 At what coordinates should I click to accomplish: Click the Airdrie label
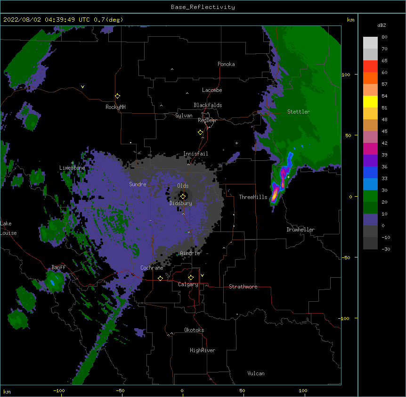(x=190, y=253)
